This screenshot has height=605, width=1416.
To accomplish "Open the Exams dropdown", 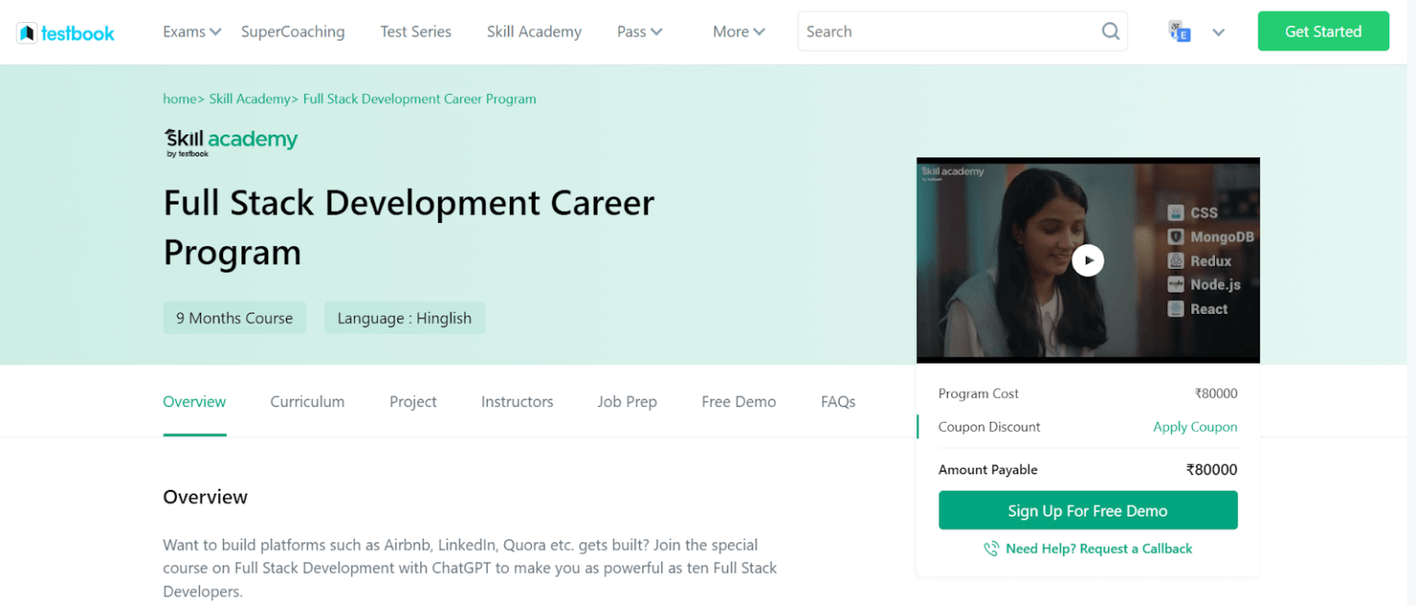I will coord(190,31).
